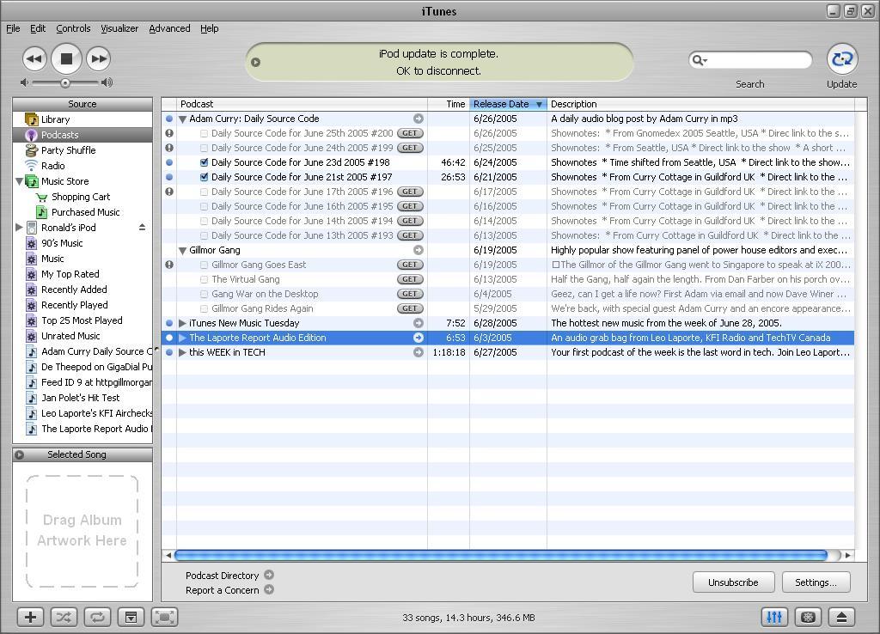
Task: Click the Update podcasts icon
Action: pos(842,58)
